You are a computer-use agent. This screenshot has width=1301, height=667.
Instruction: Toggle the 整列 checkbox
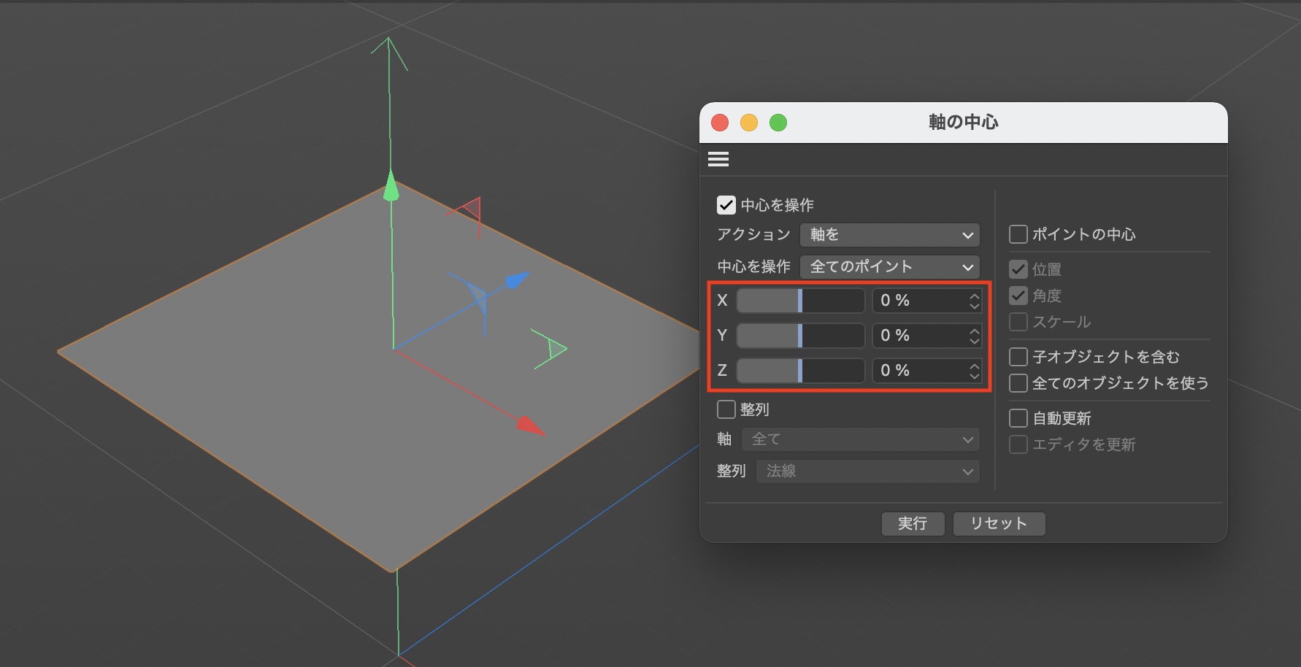[x=726, y=409]
